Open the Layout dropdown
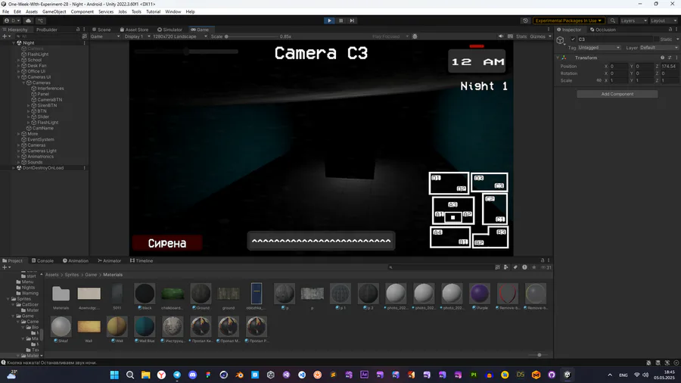The height and width of the screenshot is (383, 681). pos(663,20)
